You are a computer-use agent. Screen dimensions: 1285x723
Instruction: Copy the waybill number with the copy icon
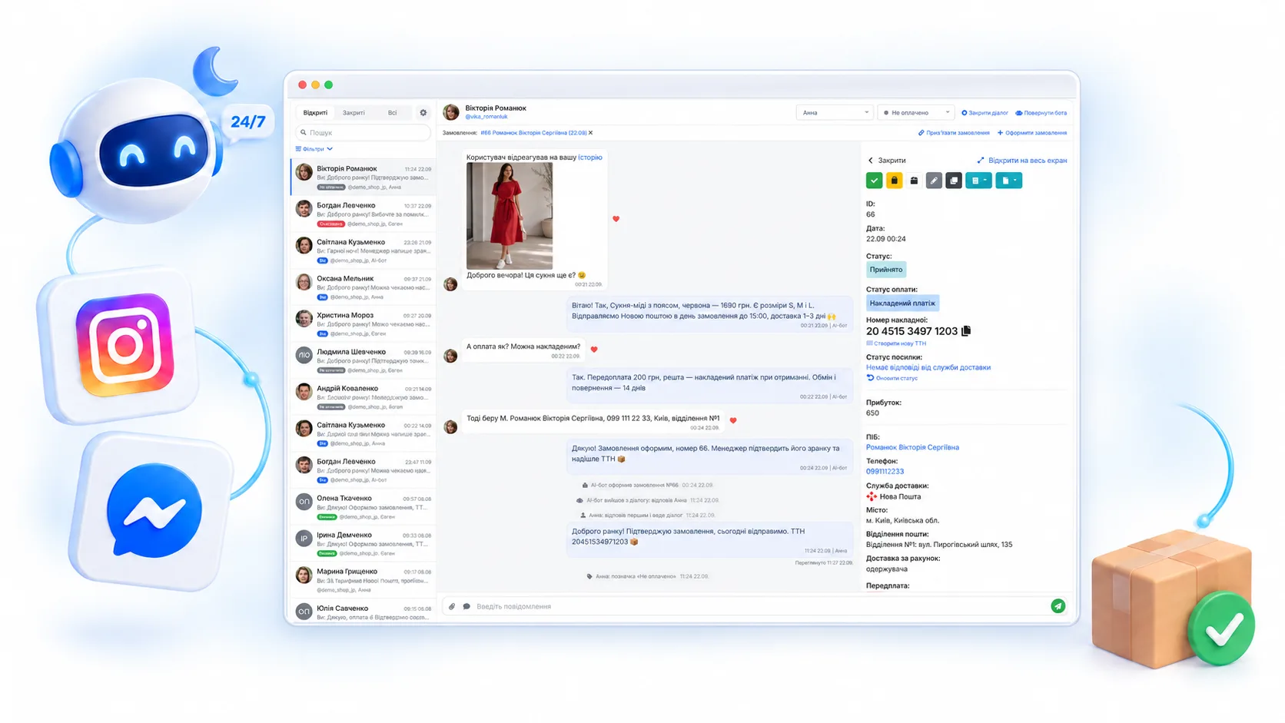966,330
